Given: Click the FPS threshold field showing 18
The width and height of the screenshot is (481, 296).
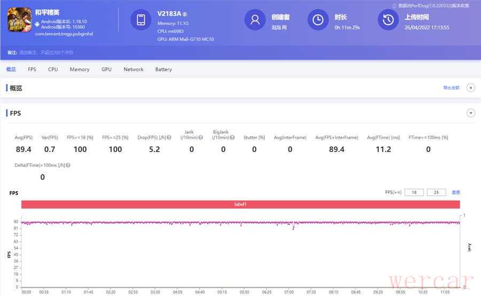Looking at the screenshot, I should (414, 192).
